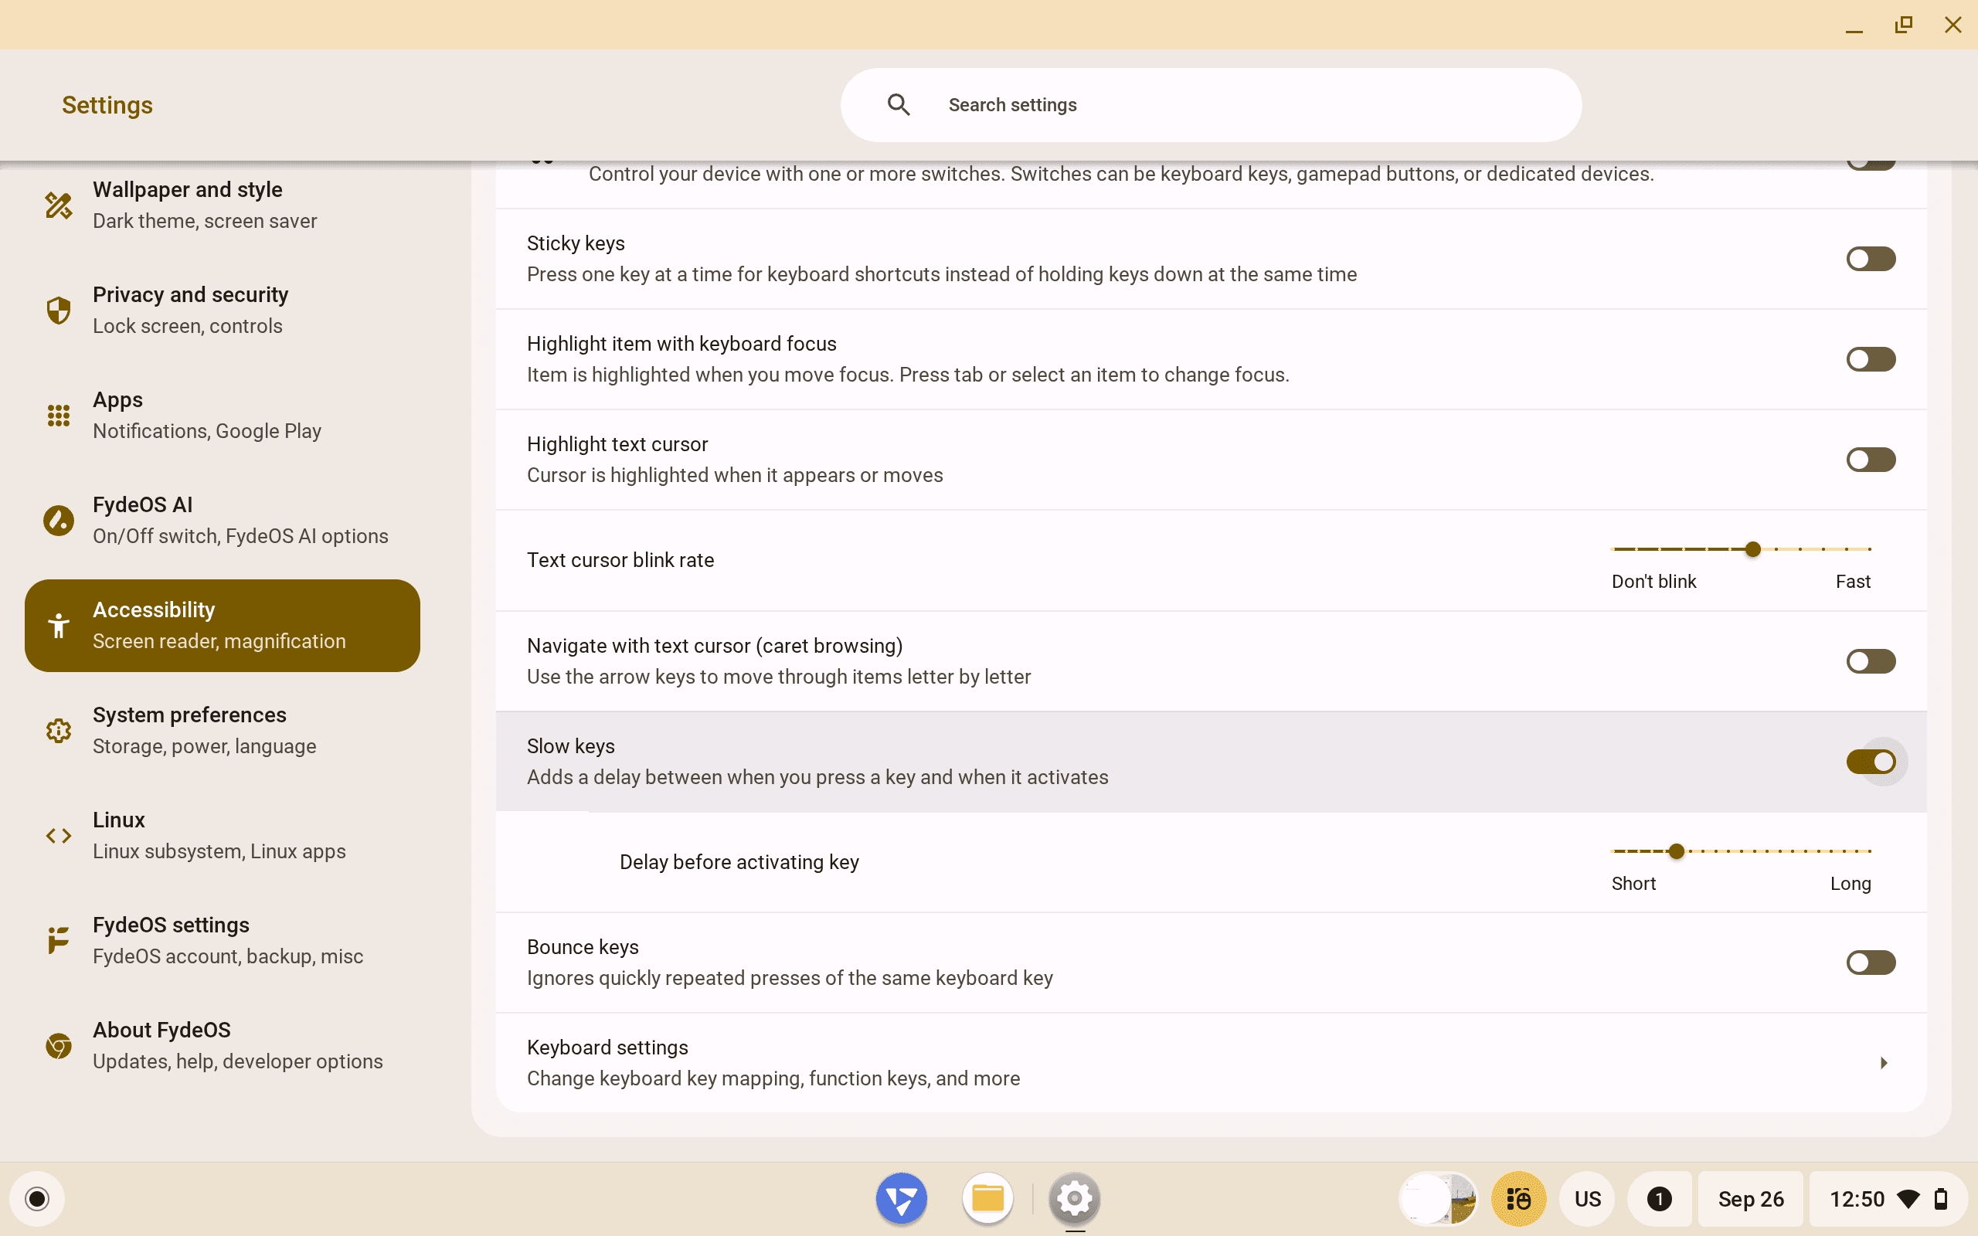Enable the Sticky keys toggle
Viewport: 1978px width, 1236px height.
tap(1870, 259)
